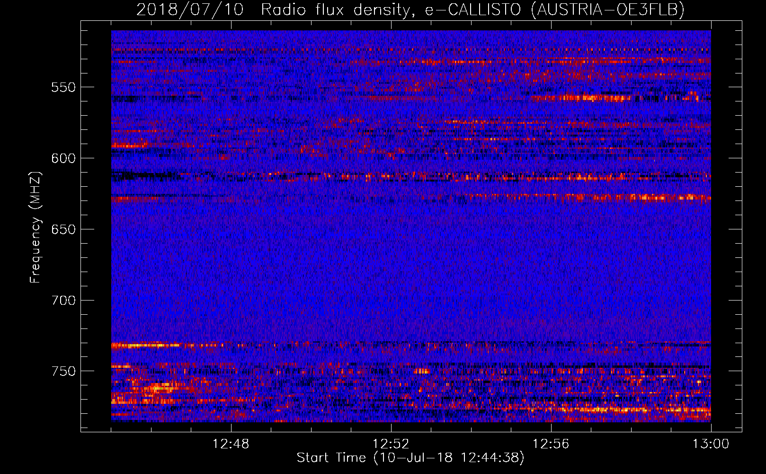Click the 'Start Time (10-Jul-18 12:44:38)' label
The height and width of the screenshot is (474, 766).
pyautogui.click(x=410, y=458)
